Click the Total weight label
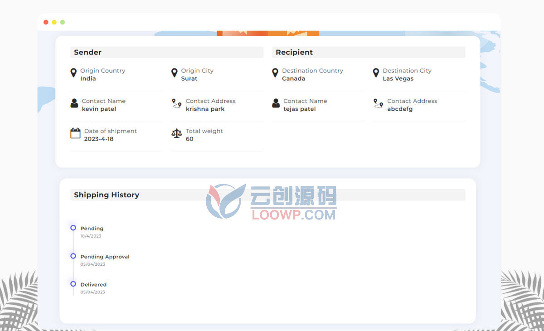544x331 pixels. (x=204, y=131)
